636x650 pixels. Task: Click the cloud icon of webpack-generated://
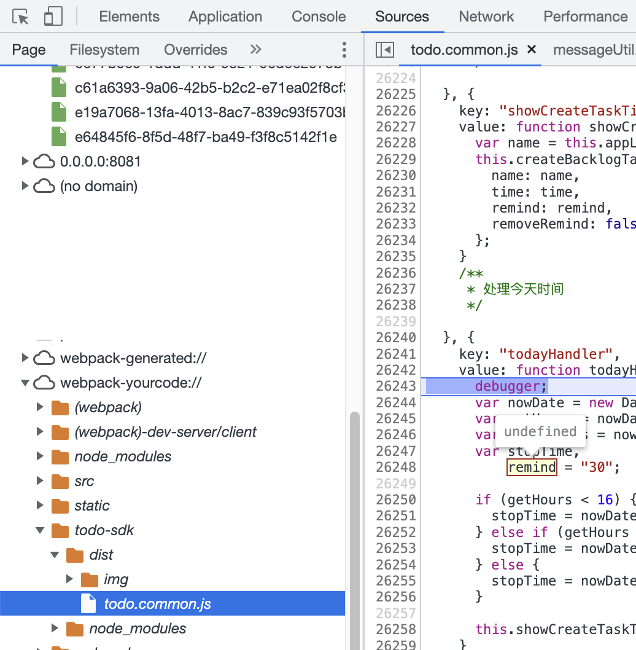(44, 358)
